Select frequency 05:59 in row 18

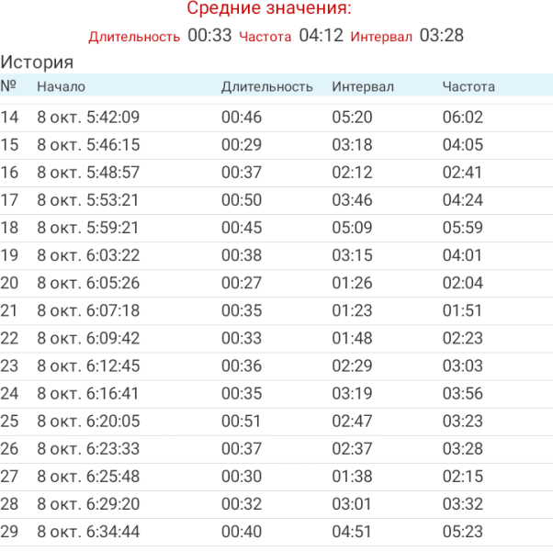tap(463, 228)
